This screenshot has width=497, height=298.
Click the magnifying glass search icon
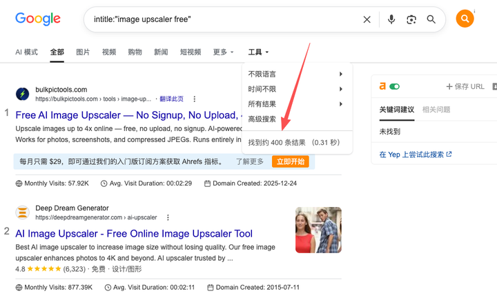(x=431, y=19)
